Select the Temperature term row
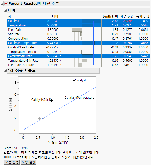 [79, 25]
